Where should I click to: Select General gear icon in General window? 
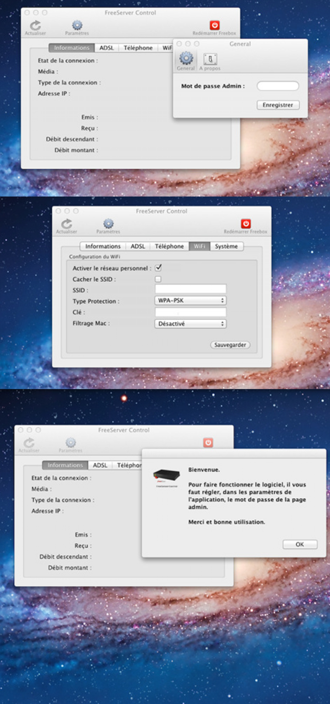click(186, 58)
